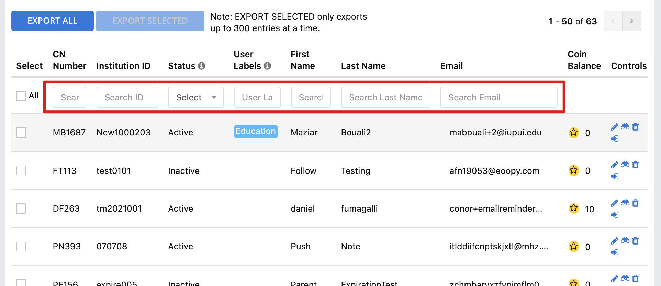Screen dimensions: 661x286
Task: Click CN Number MB1687 cell
Action: pos(69,132)
